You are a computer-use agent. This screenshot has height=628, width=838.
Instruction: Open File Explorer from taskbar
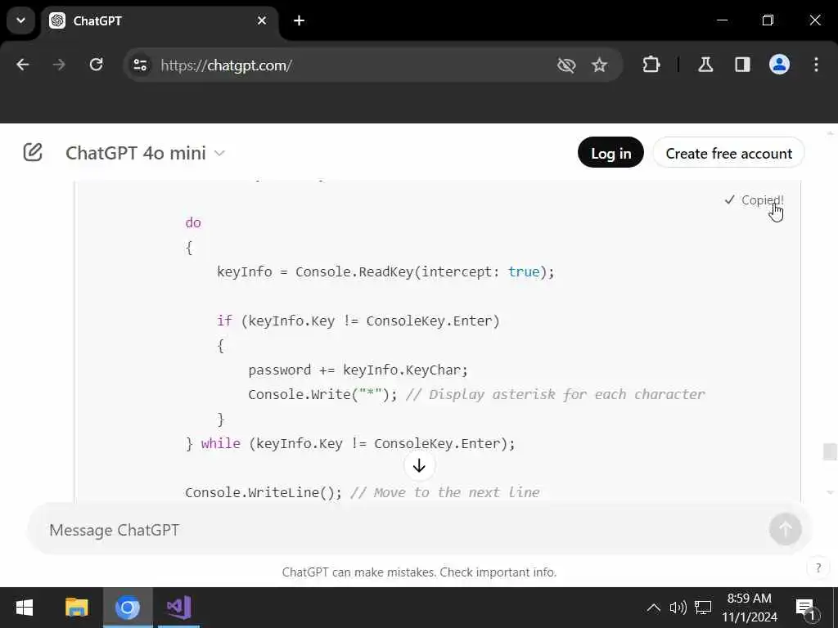pyautogui.click(x=76, y=608)
